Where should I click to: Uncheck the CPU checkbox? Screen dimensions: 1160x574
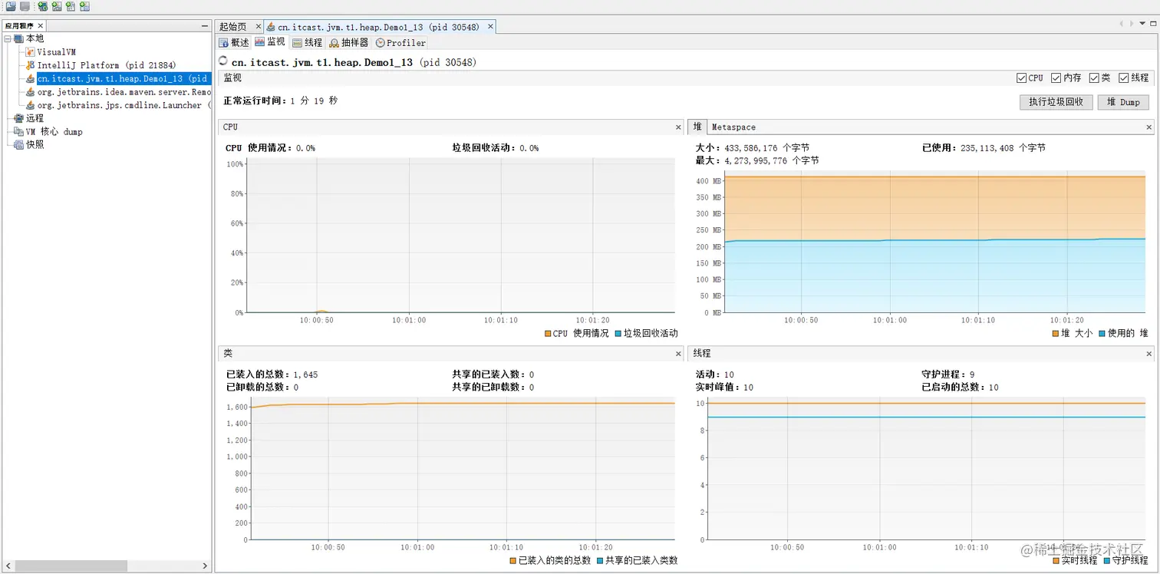[1021, 78]
